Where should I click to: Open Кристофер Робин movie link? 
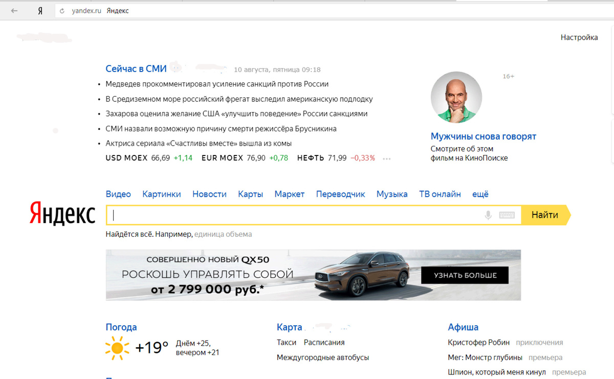coord(479,343)
